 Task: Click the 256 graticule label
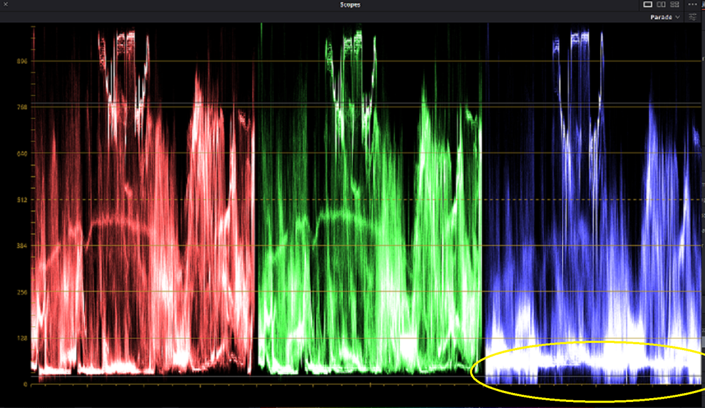pyautogui.click(x=23, y=292)
